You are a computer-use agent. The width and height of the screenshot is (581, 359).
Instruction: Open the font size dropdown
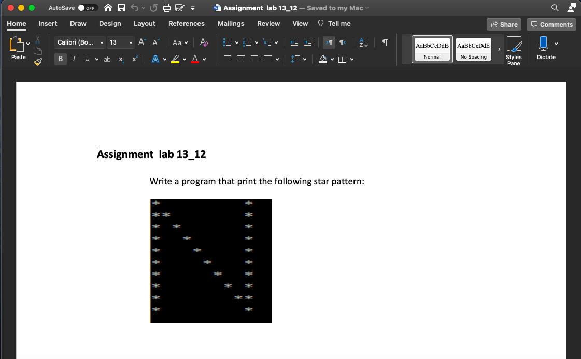[131, 42]
